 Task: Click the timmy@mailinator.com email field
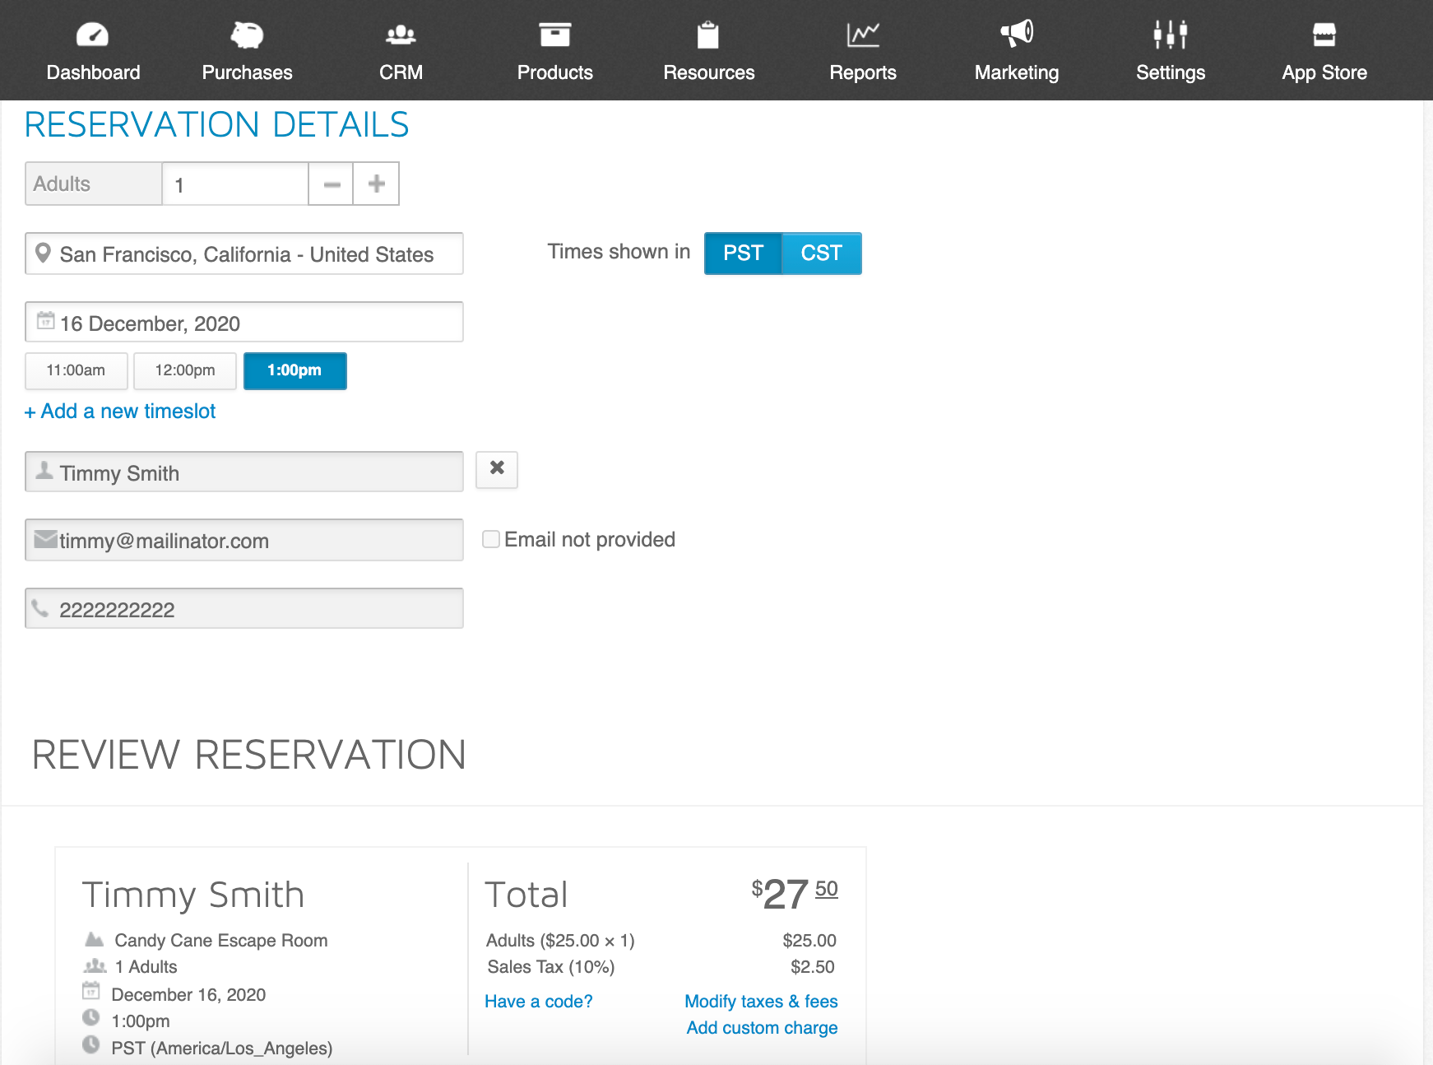244,540
